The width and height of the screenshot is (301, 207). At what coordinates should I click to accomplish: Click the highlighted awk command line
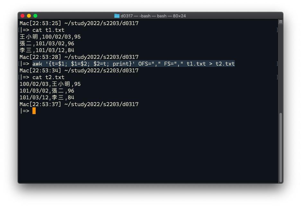[133, 64]
